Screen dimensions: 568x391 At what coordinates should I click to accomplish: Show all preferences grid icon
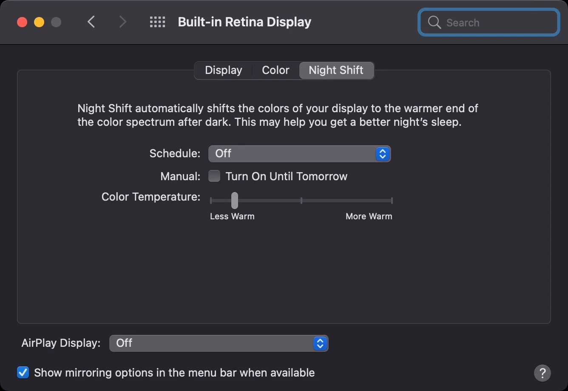coord(157,22)
